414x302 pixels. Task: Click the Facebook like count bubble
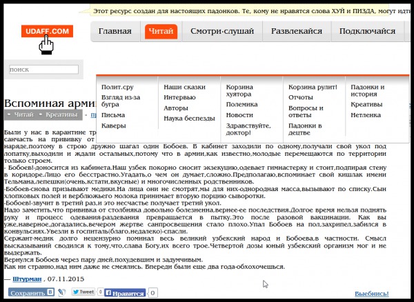point(152,293)
